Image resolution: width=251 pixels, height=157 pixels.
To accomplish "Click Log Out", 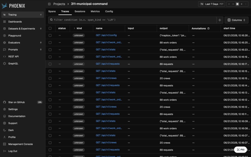I will click(22, 151).
